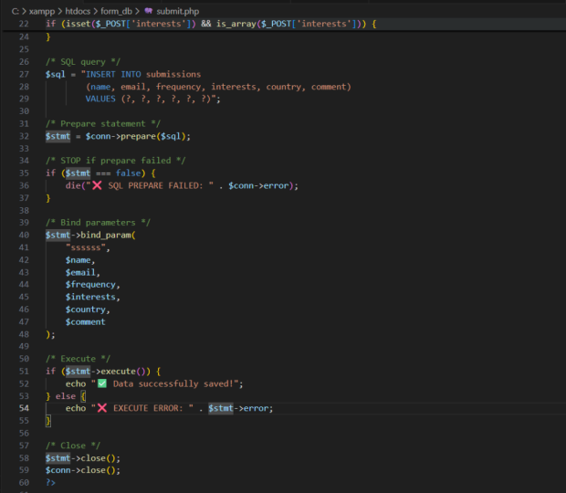Click the '$comment' parameter
The height and width of the screenshot is (493, 566).
[85, 322]
